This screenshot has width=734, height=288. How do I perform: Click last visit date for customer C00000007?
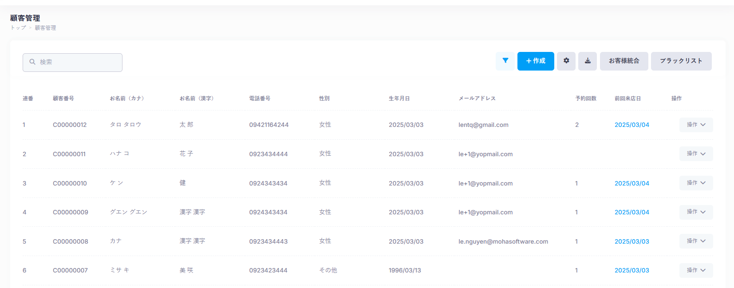pos(631,270)
